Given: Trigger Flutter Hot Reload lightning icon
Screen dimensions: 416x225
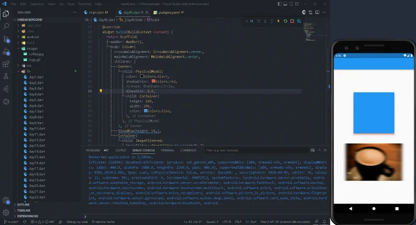Looking at the screenshot, I should 278,21.
